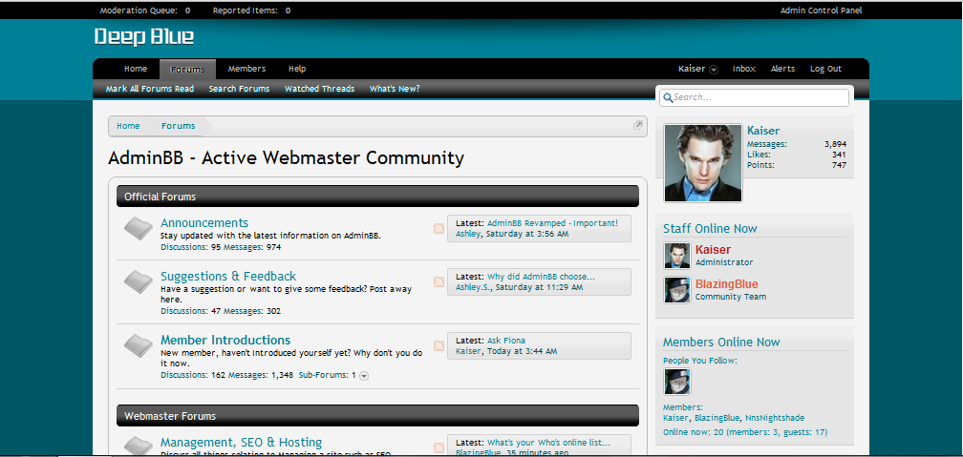
Task: Click the Member Introductions folder icon
Action: point(139,345)
